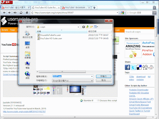Screen dimensions: 159x119
Task: Select YousableTubeFix.user file in list
Action: point(50,35)
